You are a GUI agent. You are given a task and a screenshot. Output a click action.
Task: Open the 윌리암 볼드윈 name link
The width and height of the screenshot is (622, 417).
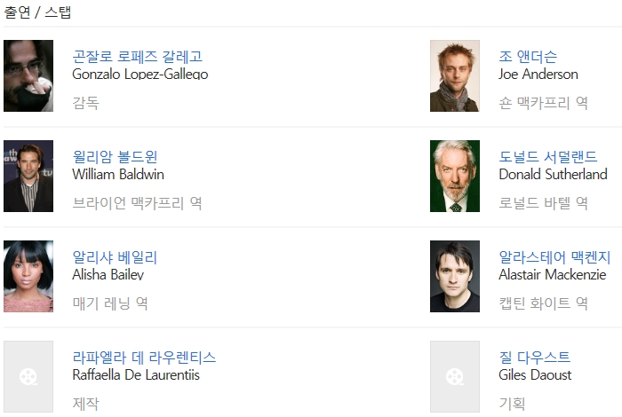pos(115,157)
